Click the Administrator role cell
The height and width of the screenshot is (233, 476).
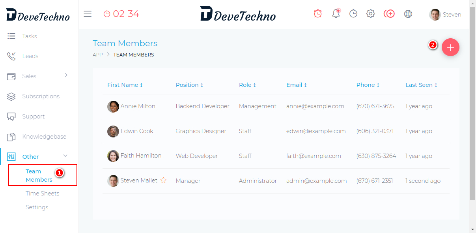[258, 181]
